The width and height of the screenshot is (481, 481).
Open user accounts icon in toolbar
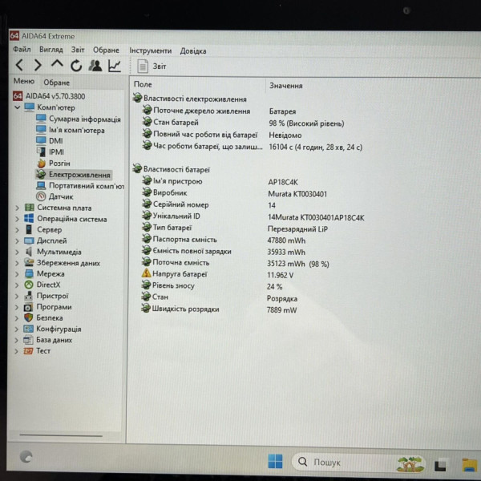(95, 66)
